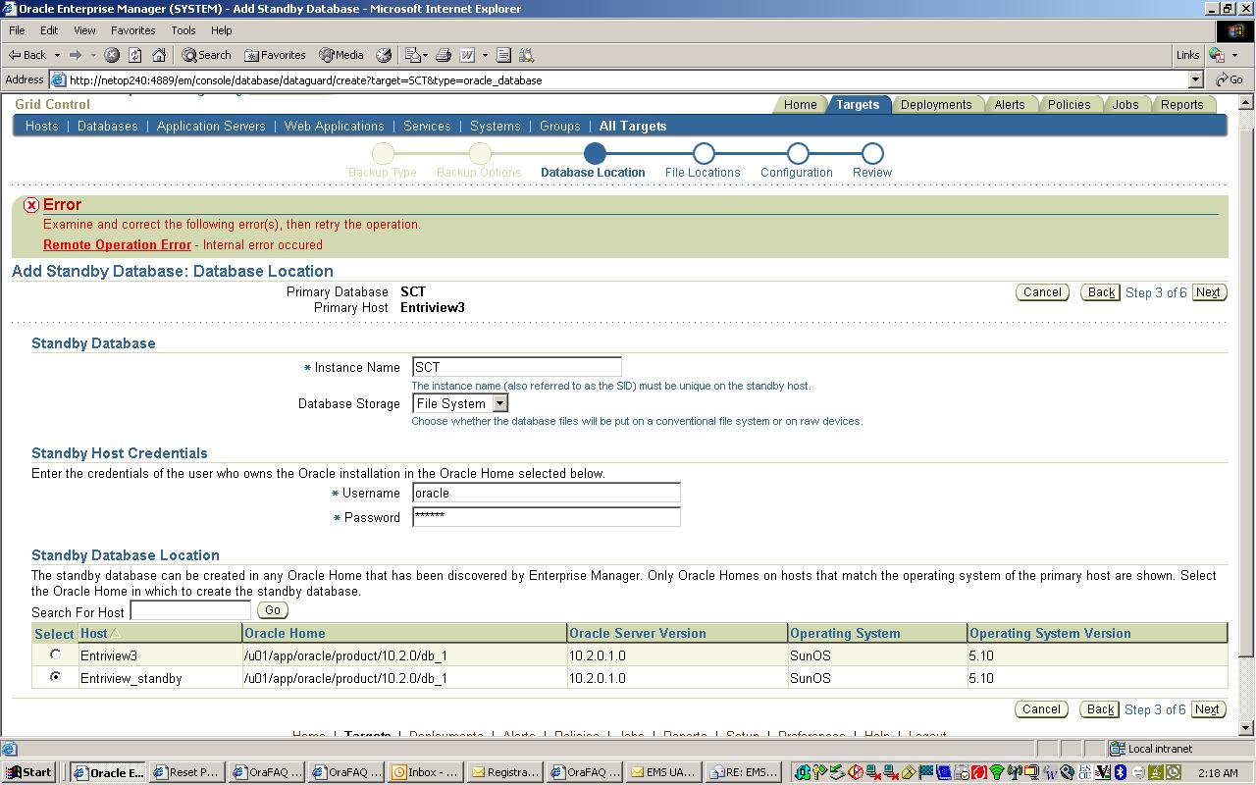This screenshot has width=1256, height=785.
Task: Refresh the page using Refresh icon
Action: click(135, 55)
